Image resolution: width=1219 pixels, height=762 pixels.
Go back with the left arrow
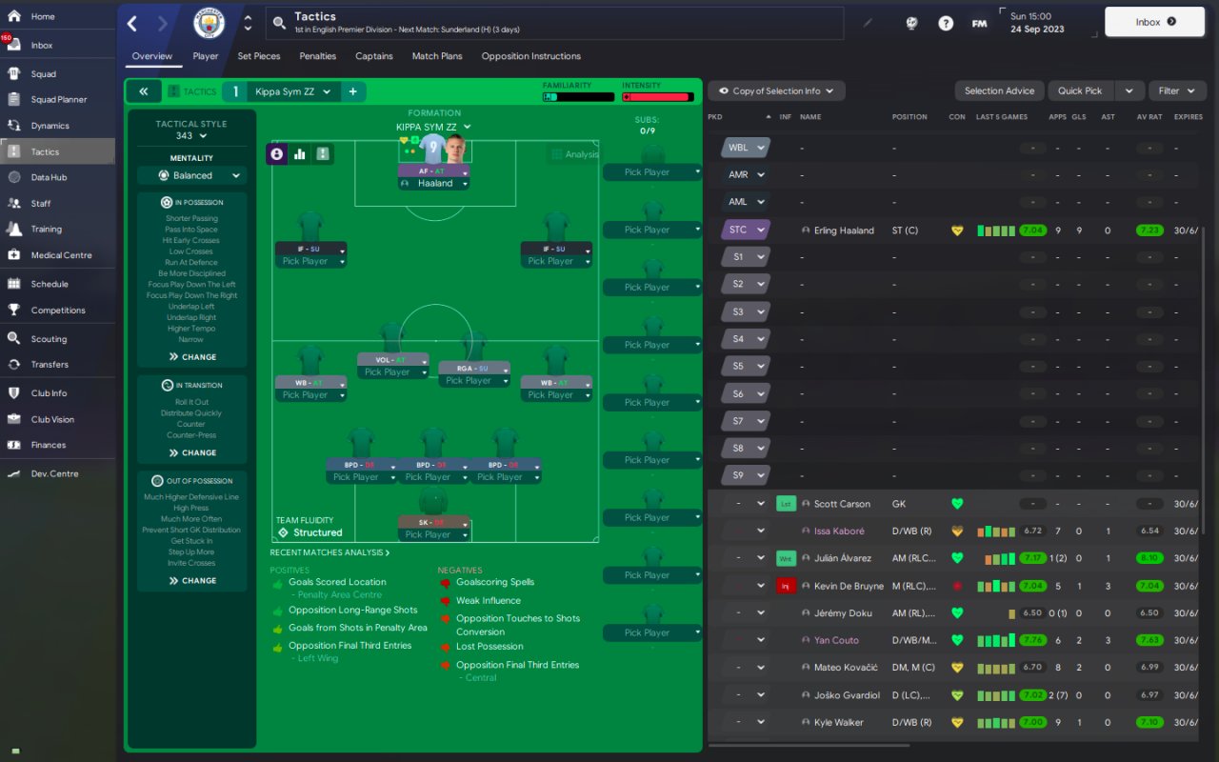[132, 24]
